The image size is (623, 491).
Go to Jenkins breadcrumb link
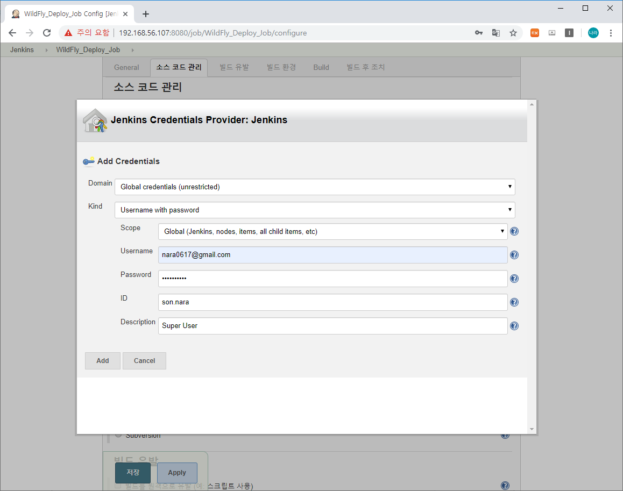pyautogui.click(x=22, y=49)
